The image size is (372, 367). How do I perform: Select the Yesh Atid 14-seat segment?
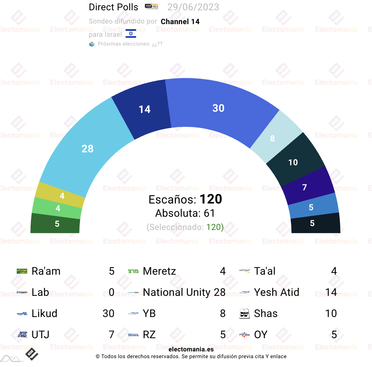point(145,109)
